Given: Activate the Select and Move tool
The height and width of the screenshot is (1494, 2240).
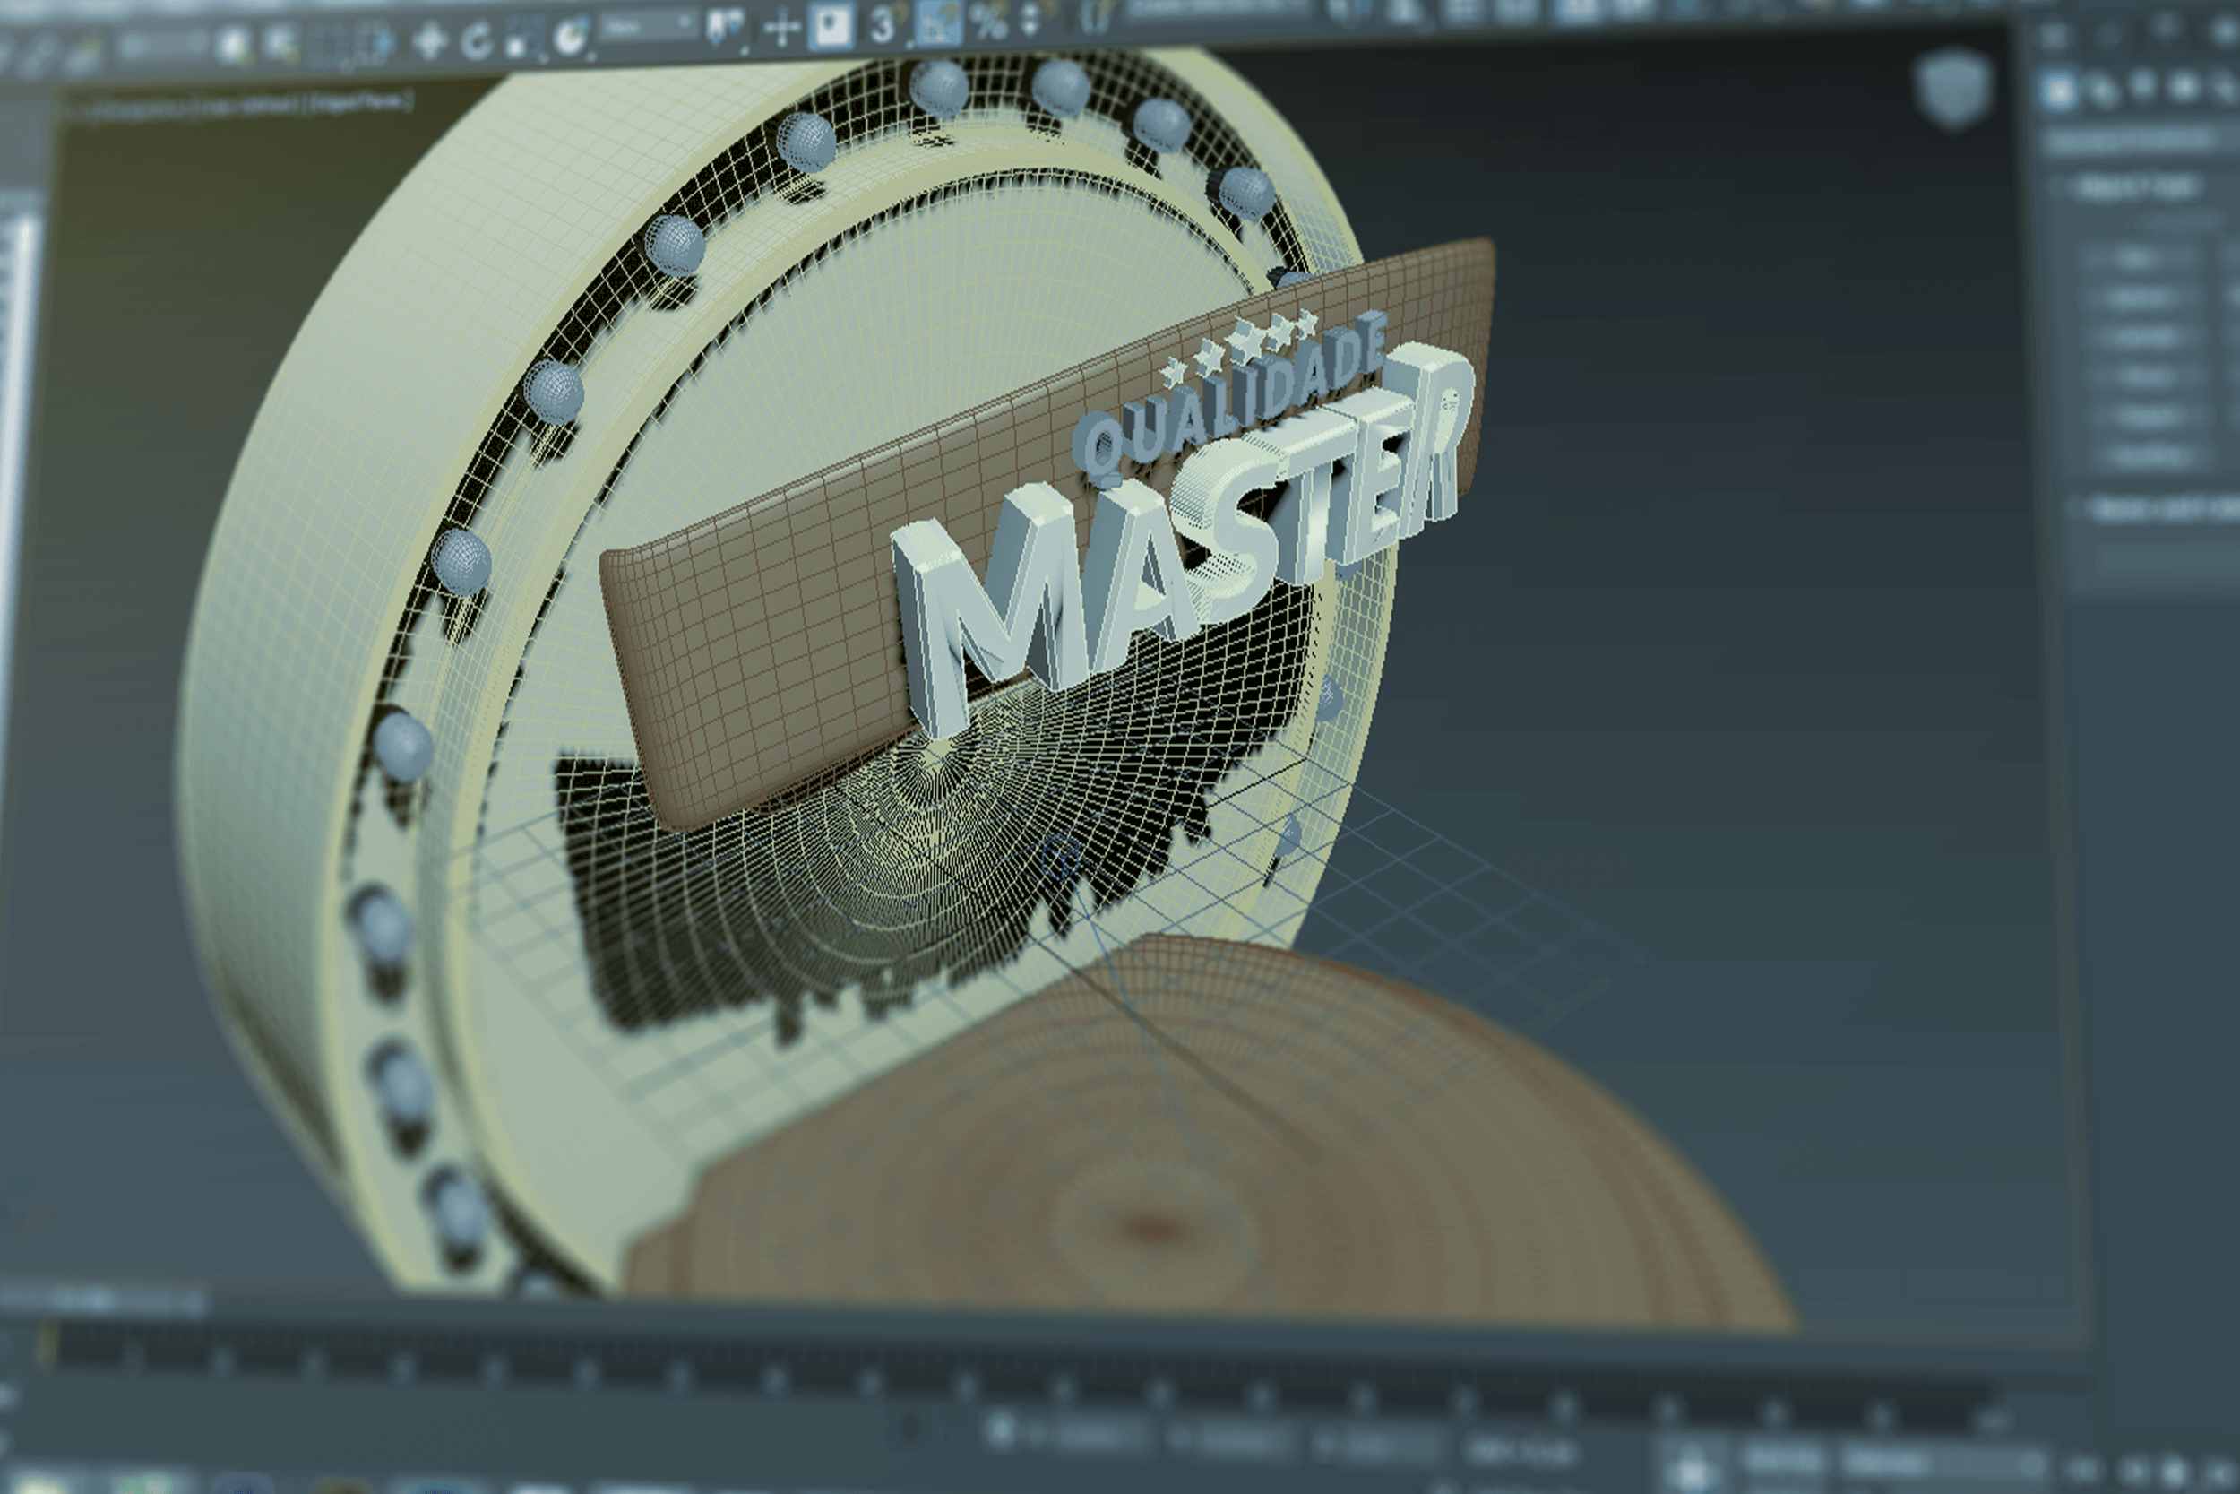Looking at the screenshot, I should [430, 42].
